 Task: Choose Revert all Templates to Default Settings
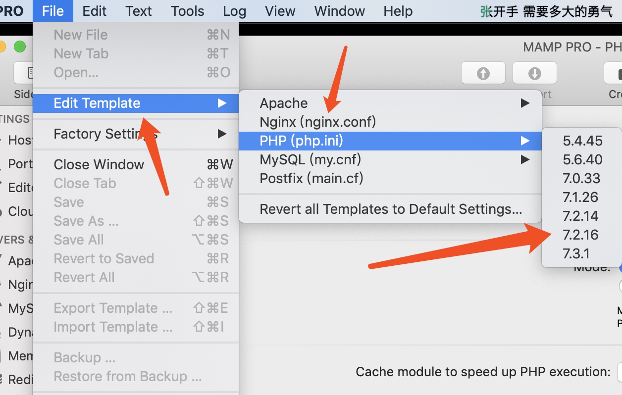click(x=391, y=209)
